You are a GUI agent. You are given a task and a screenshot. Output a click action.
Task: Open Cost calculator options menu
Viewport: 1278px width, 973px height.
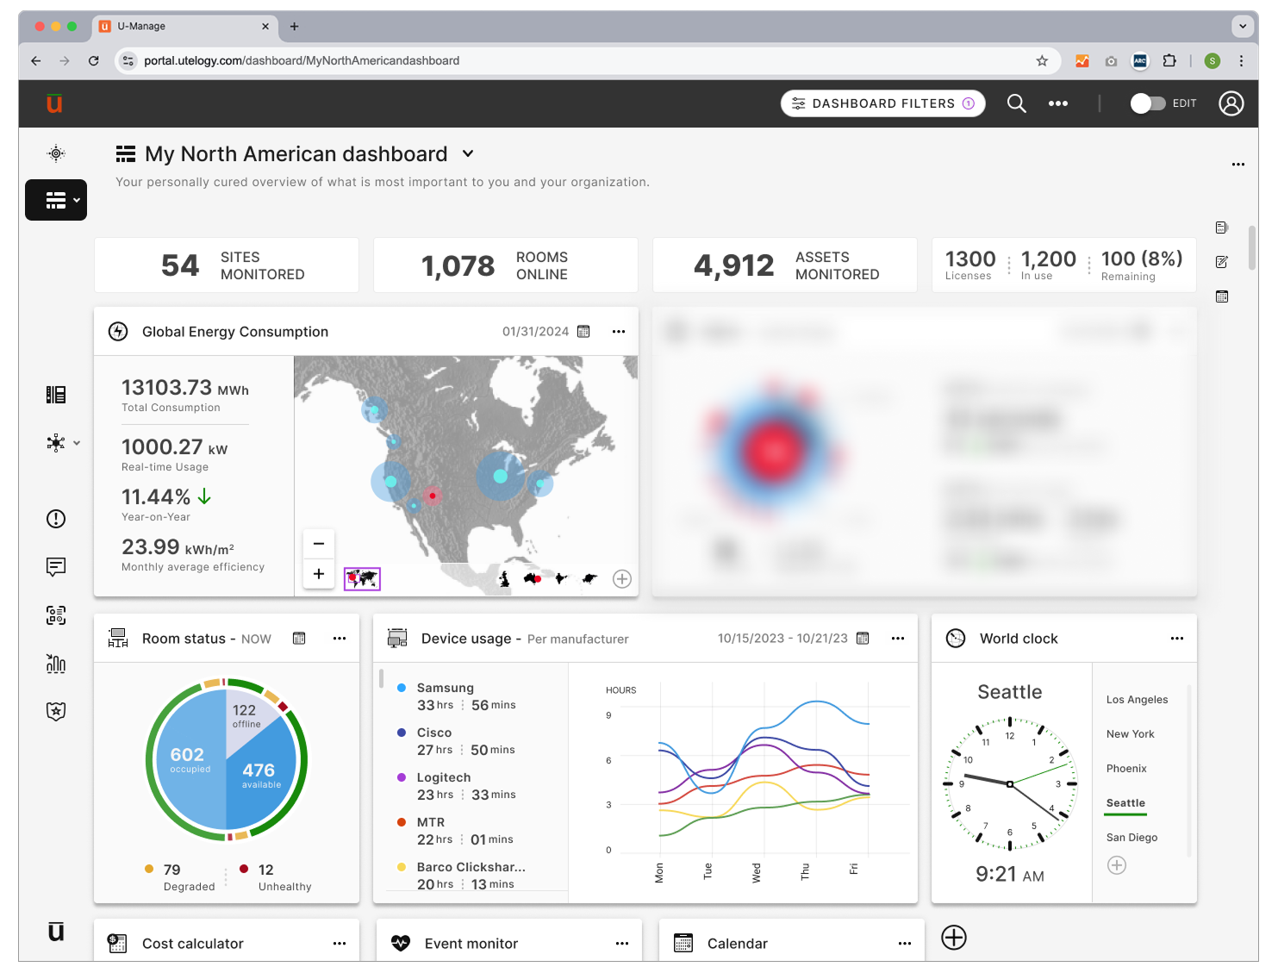[x=340, y=944]
